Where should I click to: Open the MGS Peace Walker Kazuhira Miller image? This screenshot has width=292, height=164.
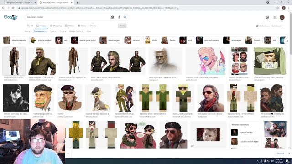tap(118, 61)
